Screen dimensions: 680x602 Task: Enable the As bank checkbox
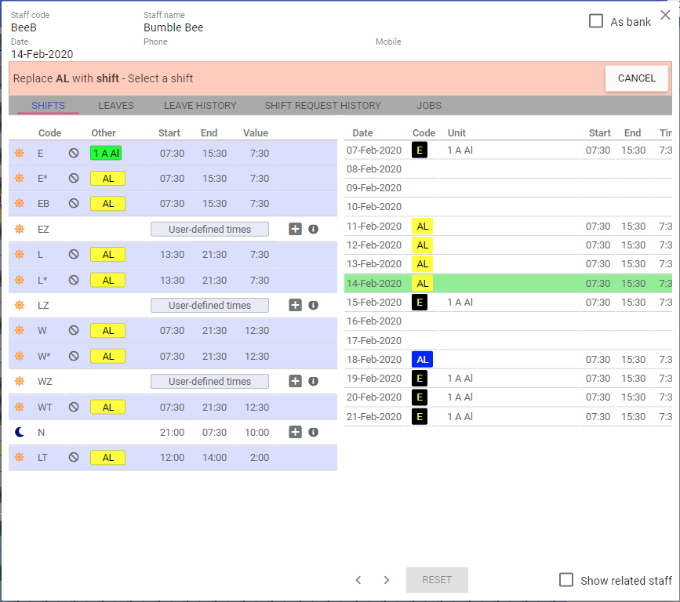(x=596, y=21)
